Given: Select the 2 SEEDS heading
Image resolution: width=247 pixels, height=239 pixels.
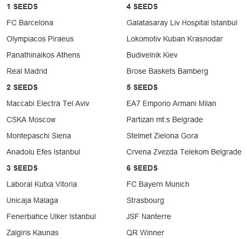Looking at the screenshot, I should (22, 87).
